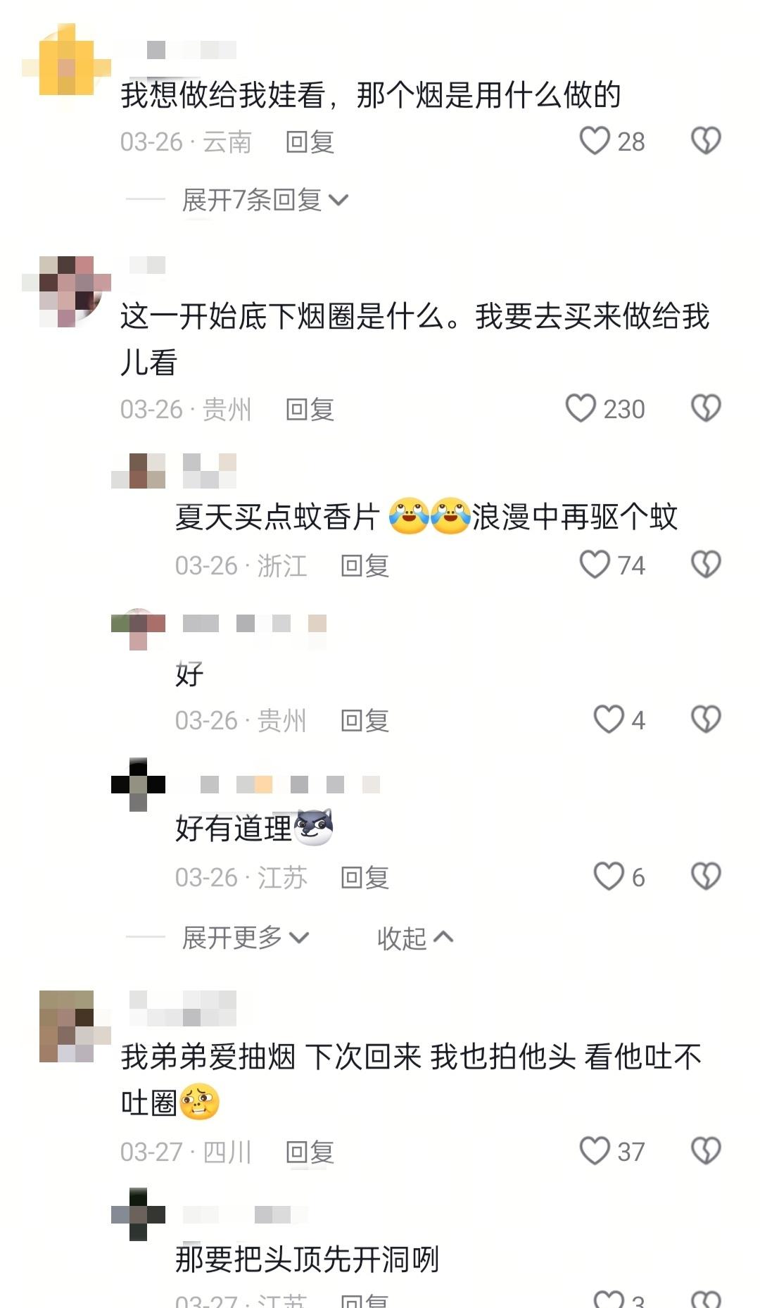Toggle dislike on mosquito coil reply
This screenshot has height=1308, width=760.
point(706,565)
